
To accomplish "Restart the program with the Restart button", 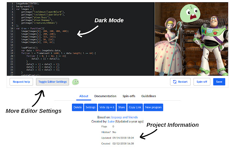I will 180,82.
